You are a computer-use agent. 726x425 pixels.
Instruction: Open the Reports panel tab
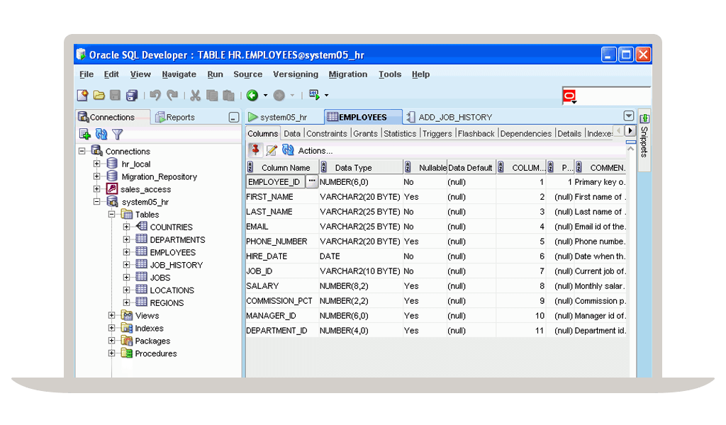click(x=175, y=118)
